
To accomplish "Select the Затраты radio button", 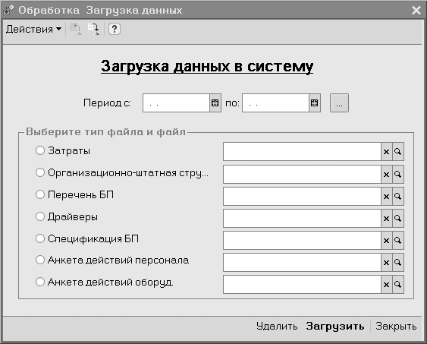I will click(40, 150).
